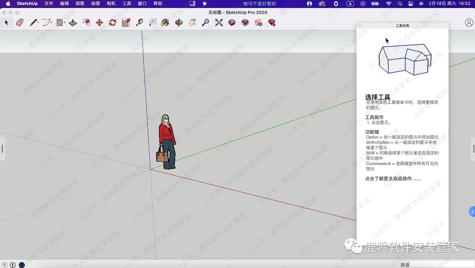The image size is (475, 268).
Task: Activate the Paint Bucket tool
Action: tap(165, 22)
